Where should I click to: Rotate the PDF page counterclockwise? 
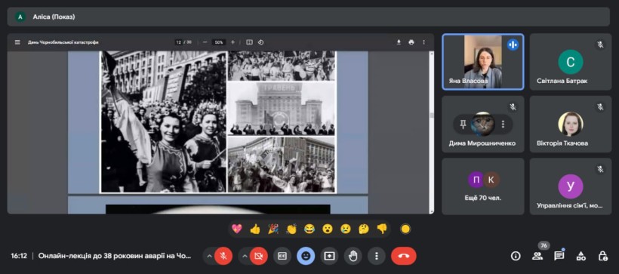261,42
